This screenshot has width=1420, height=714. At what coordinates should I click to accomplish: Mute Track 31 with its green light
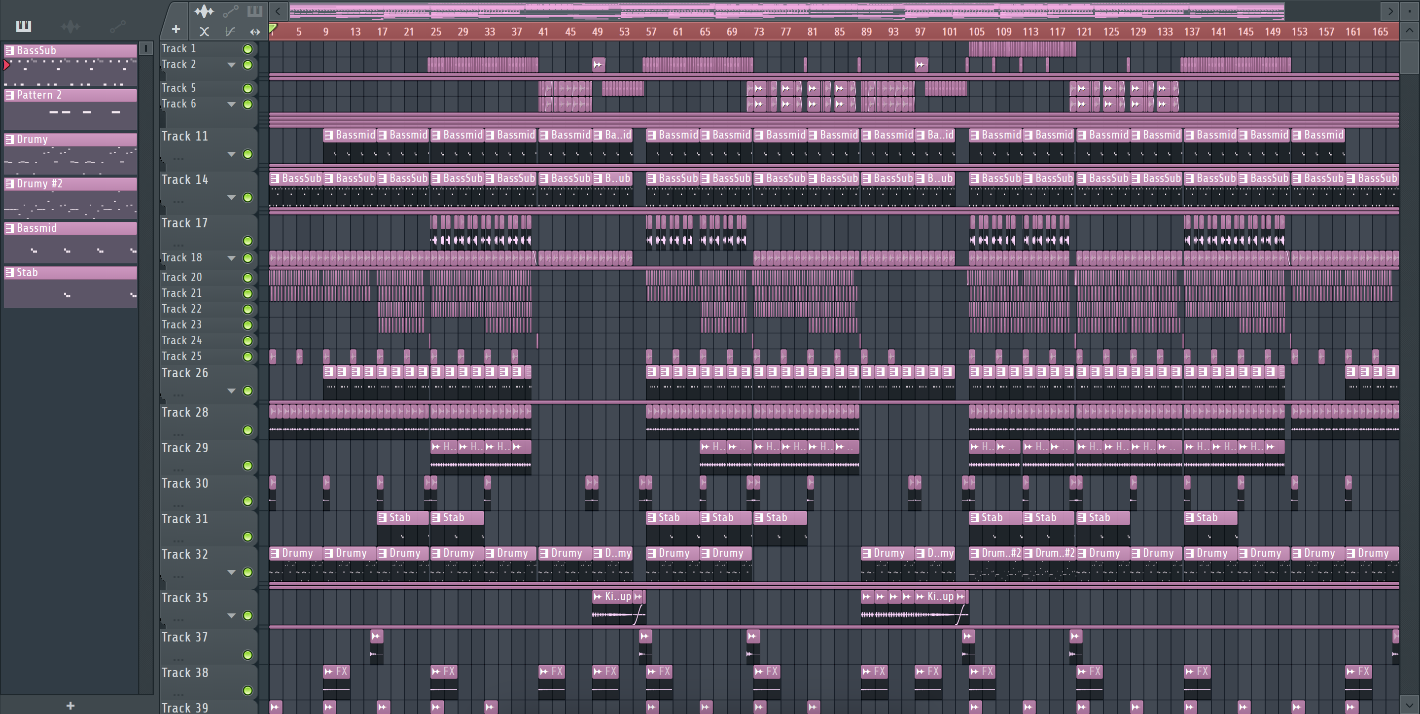coord(248,536)
